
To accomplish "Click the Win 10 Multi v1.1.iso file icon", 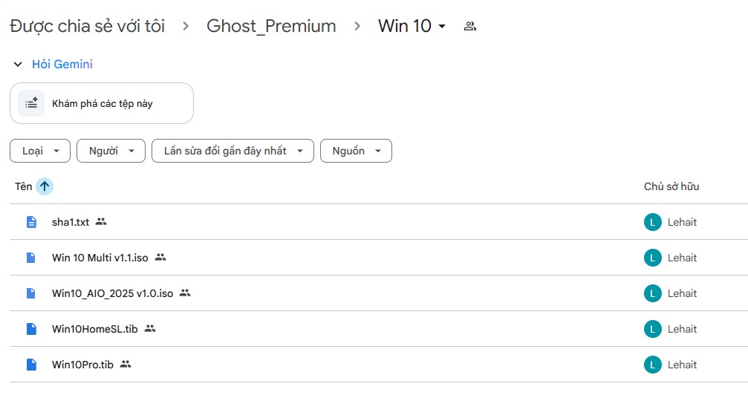I will click(x=31, y=258).
